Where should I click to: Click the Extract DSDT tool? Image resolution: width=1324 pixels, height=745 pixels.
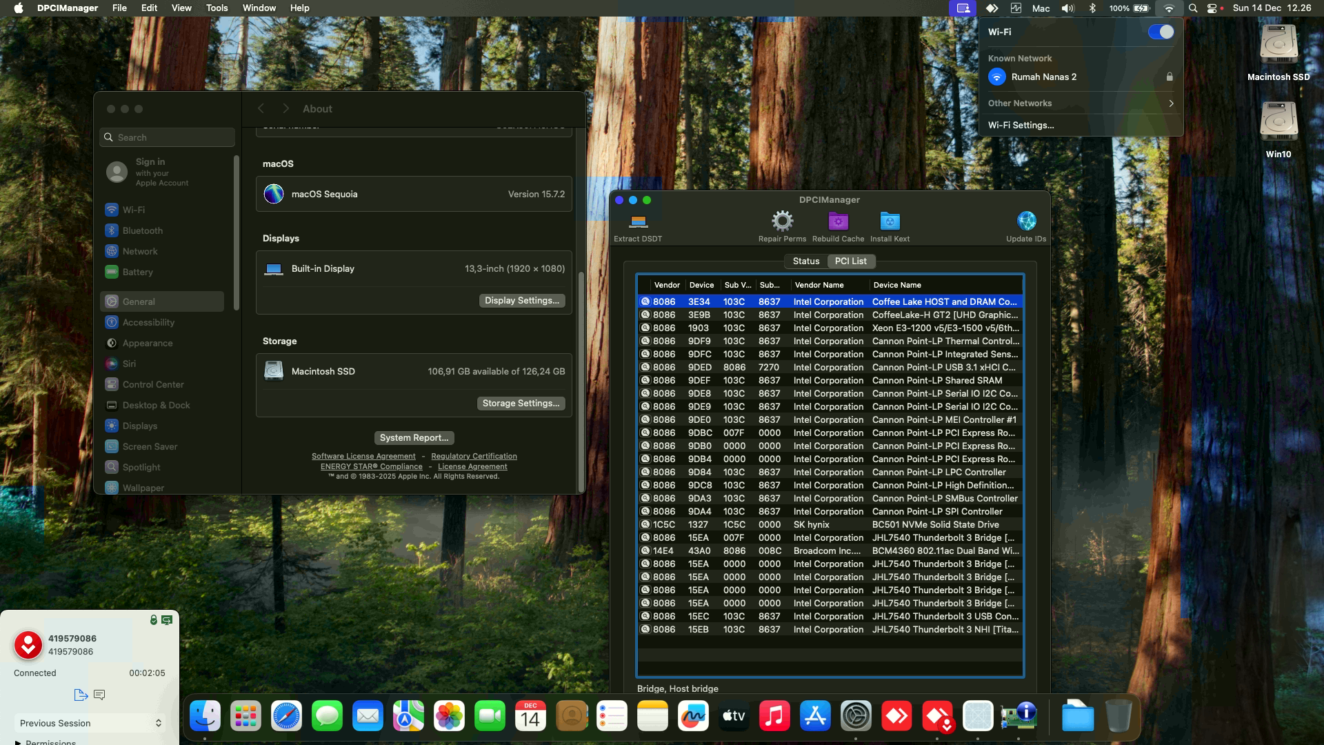point(637,226)
